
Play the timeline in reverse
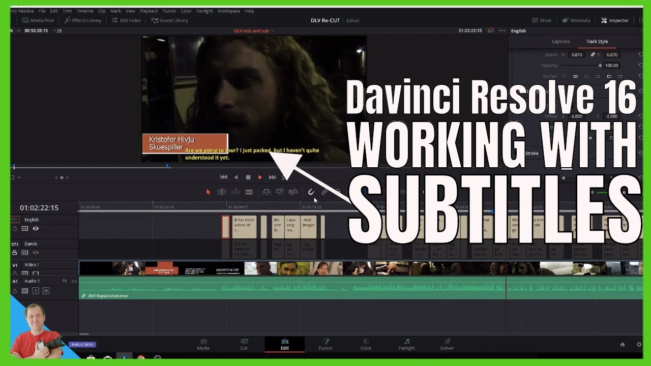pos(236,177)
